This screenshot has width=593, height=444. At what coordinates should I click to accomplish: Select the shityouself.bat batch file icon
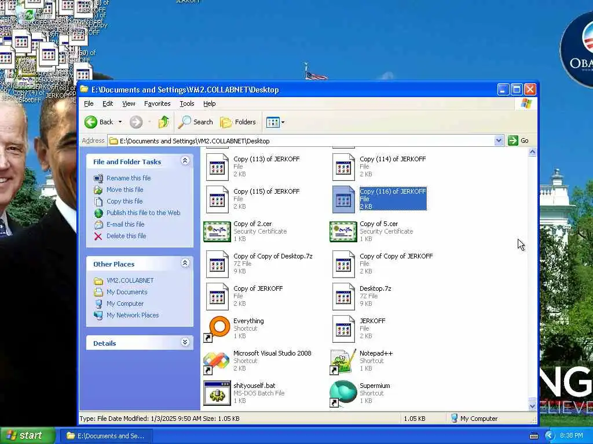click(x=217, y=393)
